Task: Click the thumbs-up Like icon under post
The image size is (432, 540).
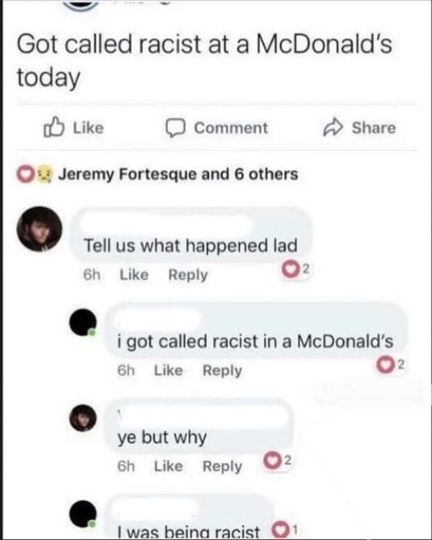Action: click(x=53, y=127)
